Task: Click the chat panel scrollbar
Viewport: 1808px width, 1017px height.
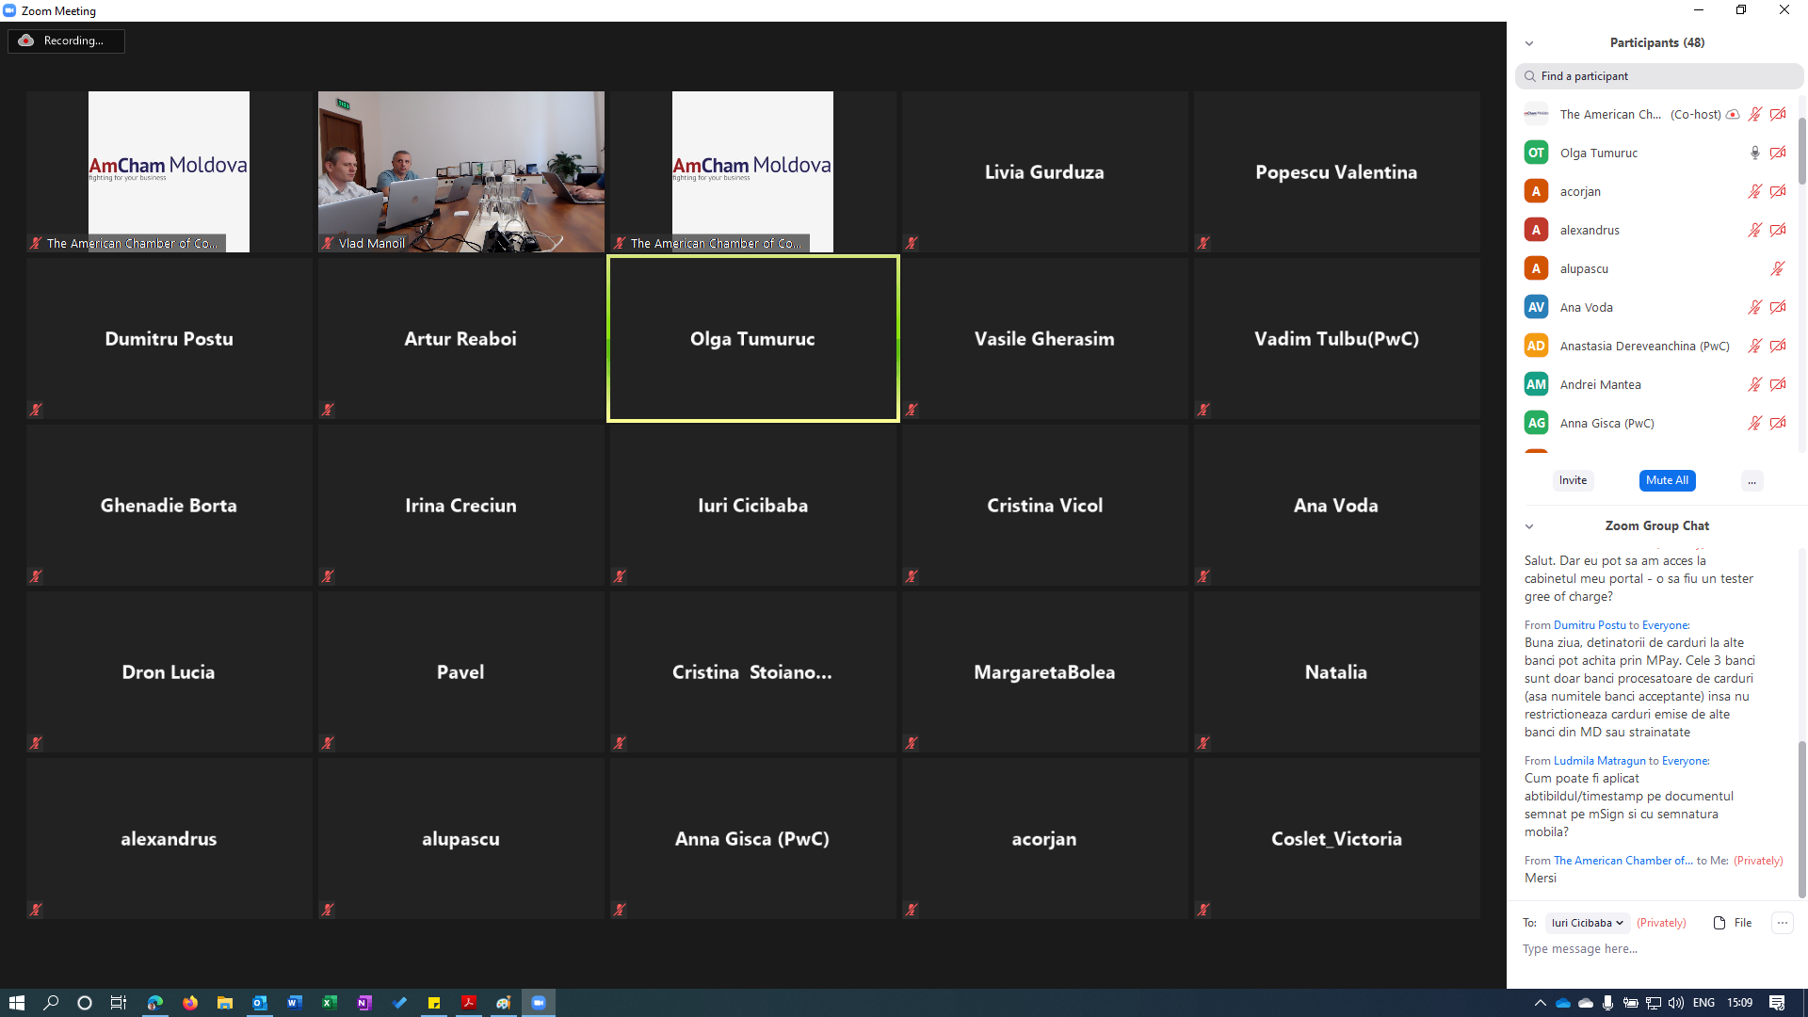Action: click(1801, 819)
